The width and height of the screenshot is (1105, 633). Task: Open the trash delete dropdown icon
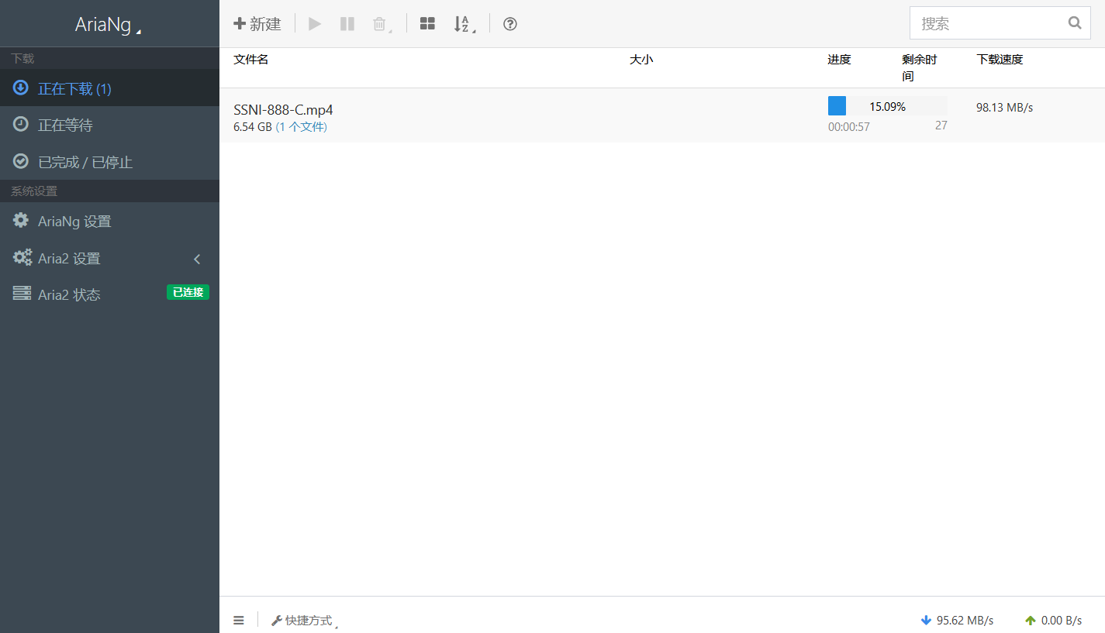(382, 24)
